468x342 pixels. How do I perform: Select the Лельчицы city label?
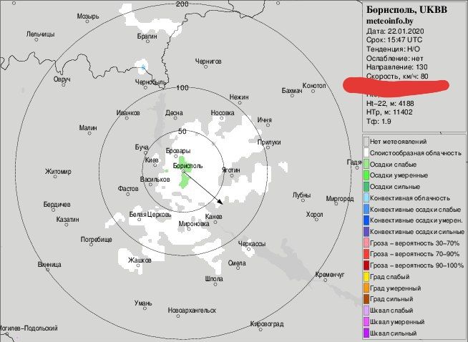(x=40, y=34)
